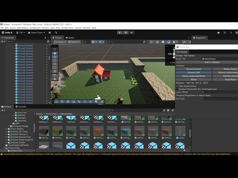Image resolution: width=238 pixels, height=178 pixels.
Task: Toggle the 2D view globe button
Action: [x=151, y=42]
